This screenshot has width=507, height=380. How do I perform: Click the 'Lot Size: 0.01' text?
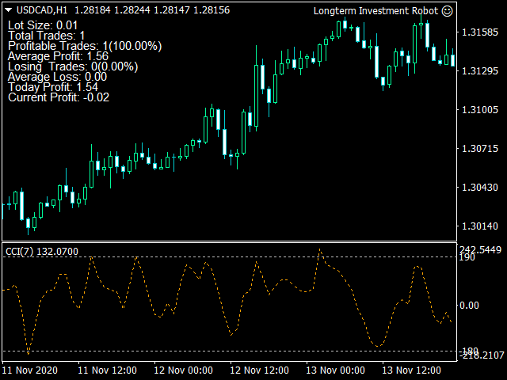(x=43, y=25)
